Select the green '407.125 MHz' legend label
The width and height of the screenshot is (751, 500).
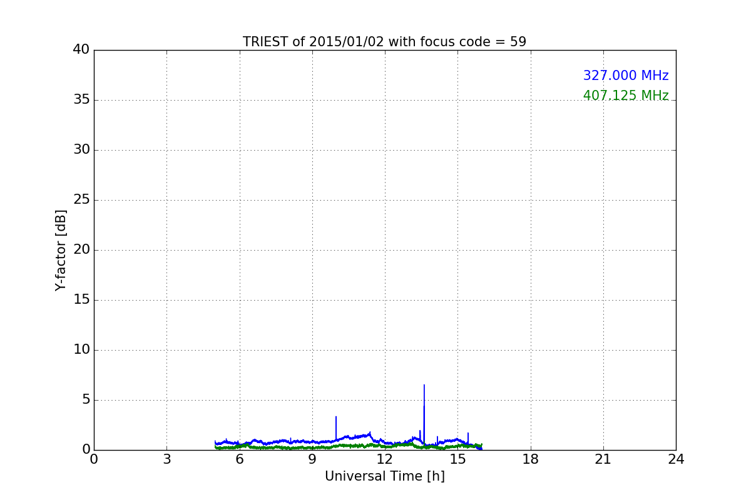[x=626, y=96]
